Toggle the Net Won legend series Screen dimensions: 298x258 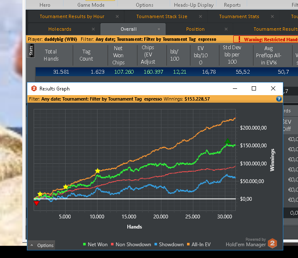(x=95, y=244)
